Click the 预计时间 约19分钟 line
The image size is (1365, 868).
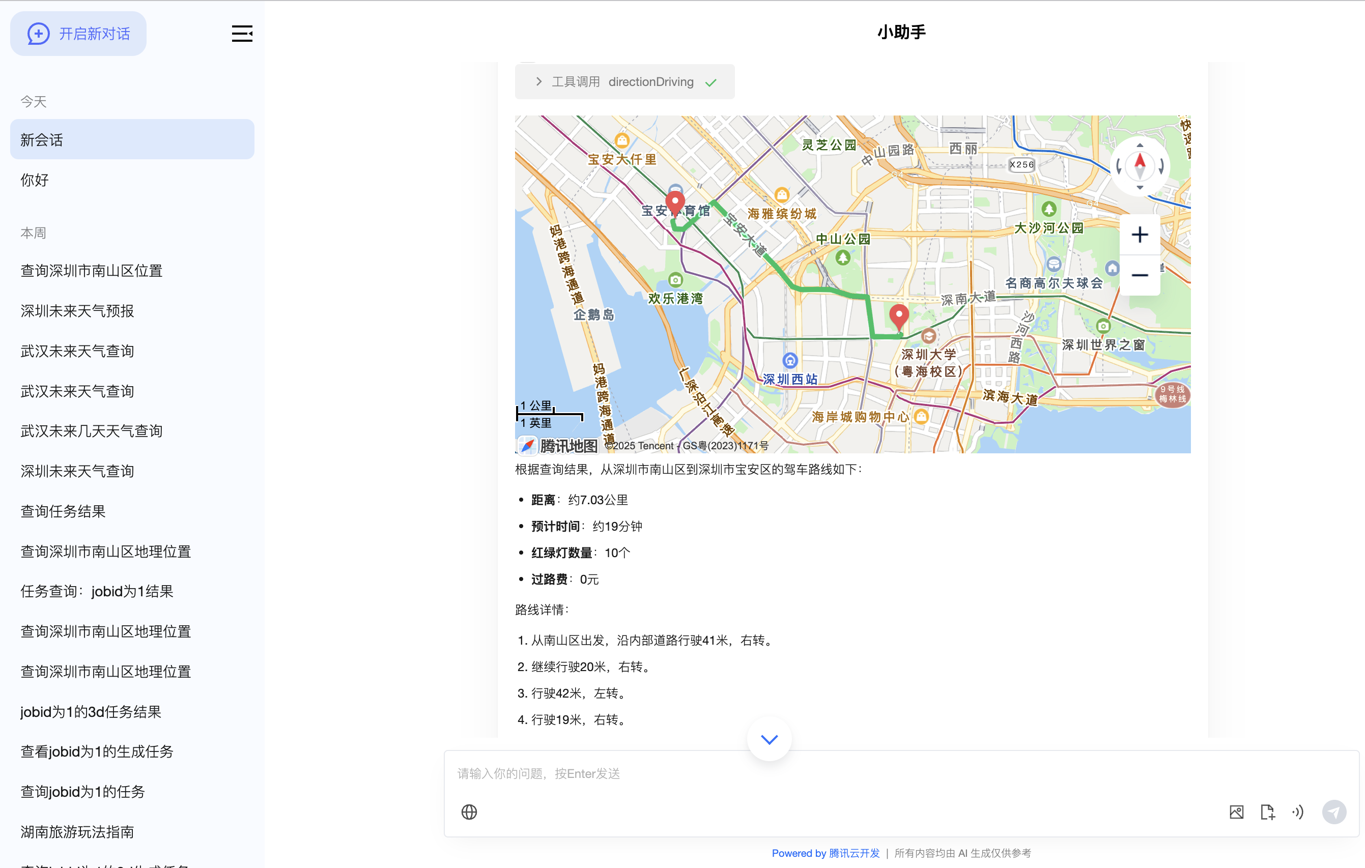(586, 526)
